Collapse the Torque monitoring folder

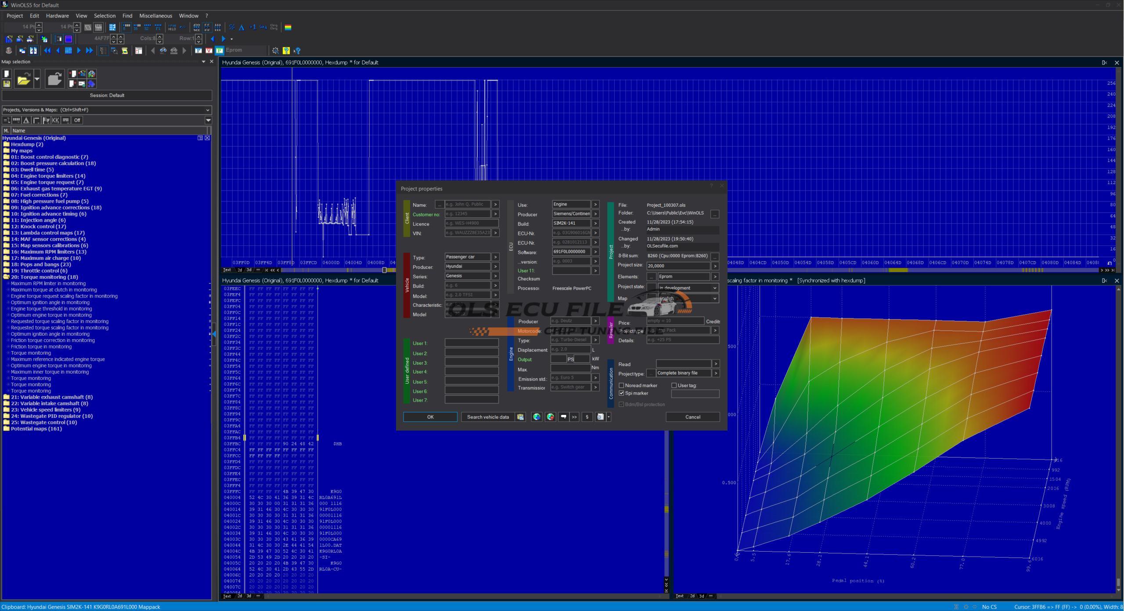(x=6, y=277)
